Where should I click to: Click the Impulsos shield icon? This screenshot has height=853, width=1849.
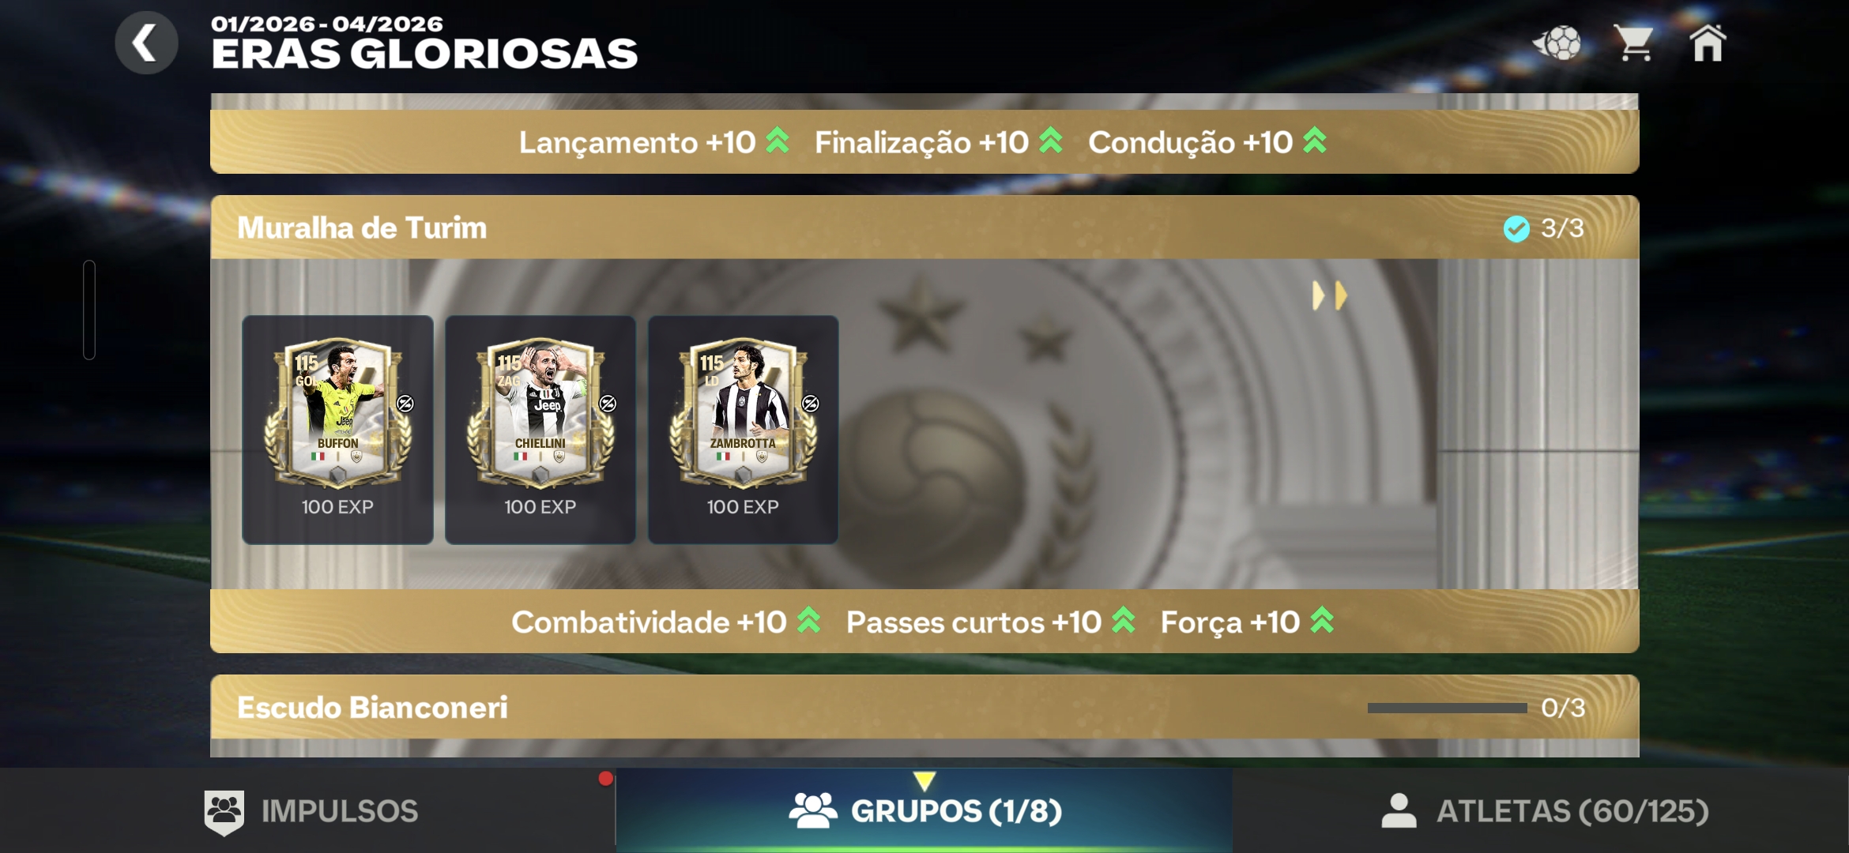[224, 812]
